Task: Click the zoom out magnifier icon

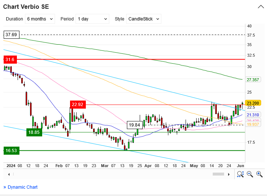Action: coord(250,174)
